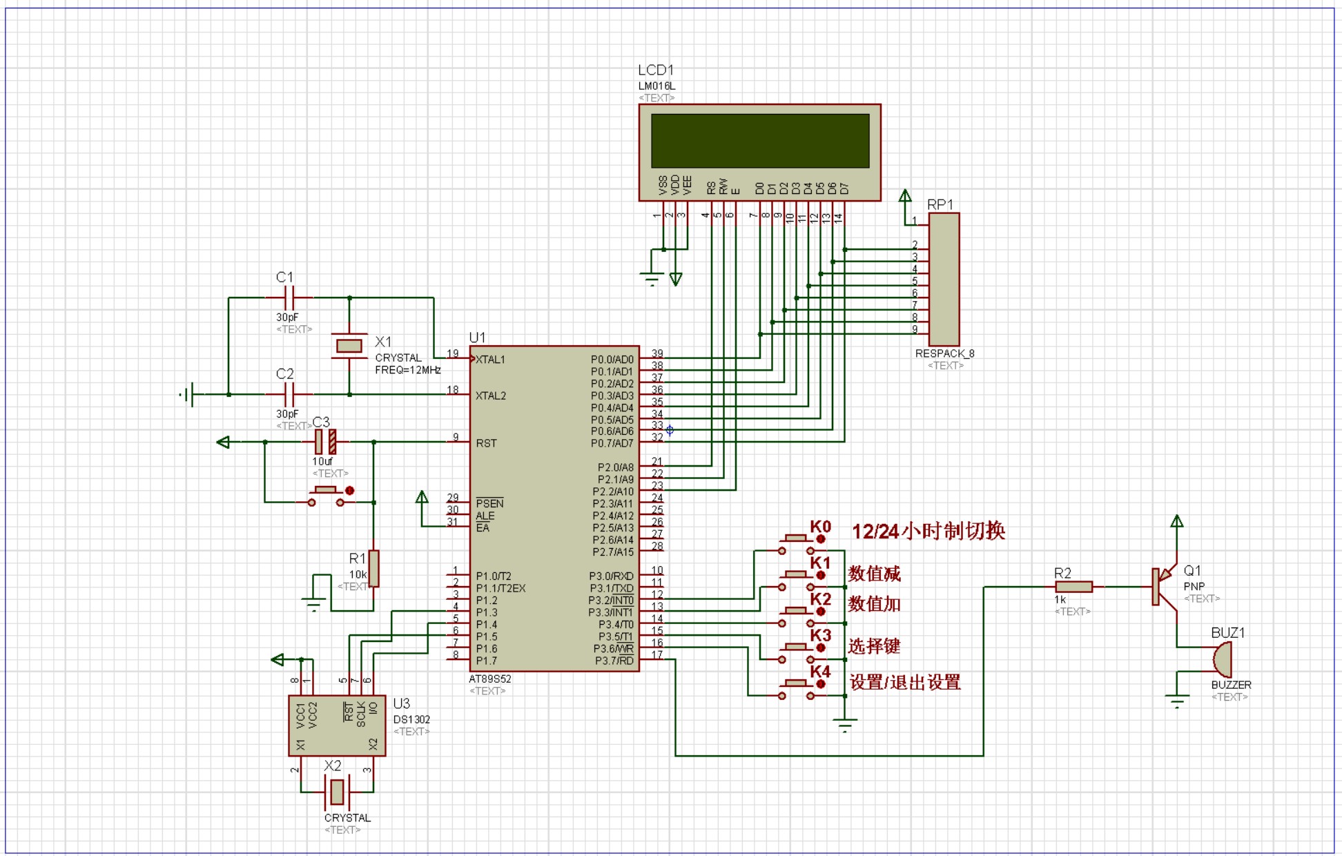Viewport: 1342px width, 856px height.
Task: Click the ground symbol left of C2
Action: tap(186, 394)
